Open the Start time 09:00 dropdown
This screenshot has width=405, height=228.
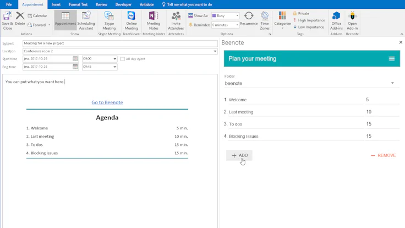click(114, 59)
